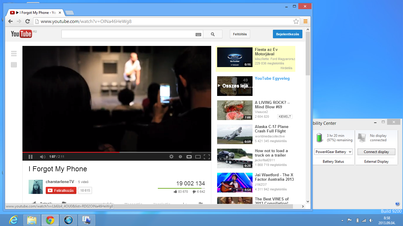The width and height of the screenshot is (403, 226).
Task: Open the player settings gear
Action: pyautogui.click(x=171, y=157)
